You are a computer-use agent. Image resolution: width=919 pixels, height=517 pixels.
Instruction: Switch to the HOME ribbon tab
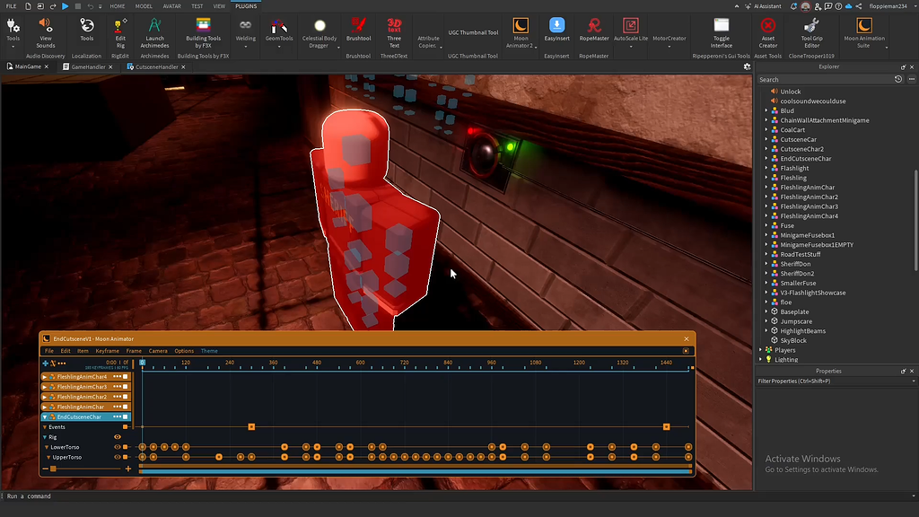[x=118, y=6]
